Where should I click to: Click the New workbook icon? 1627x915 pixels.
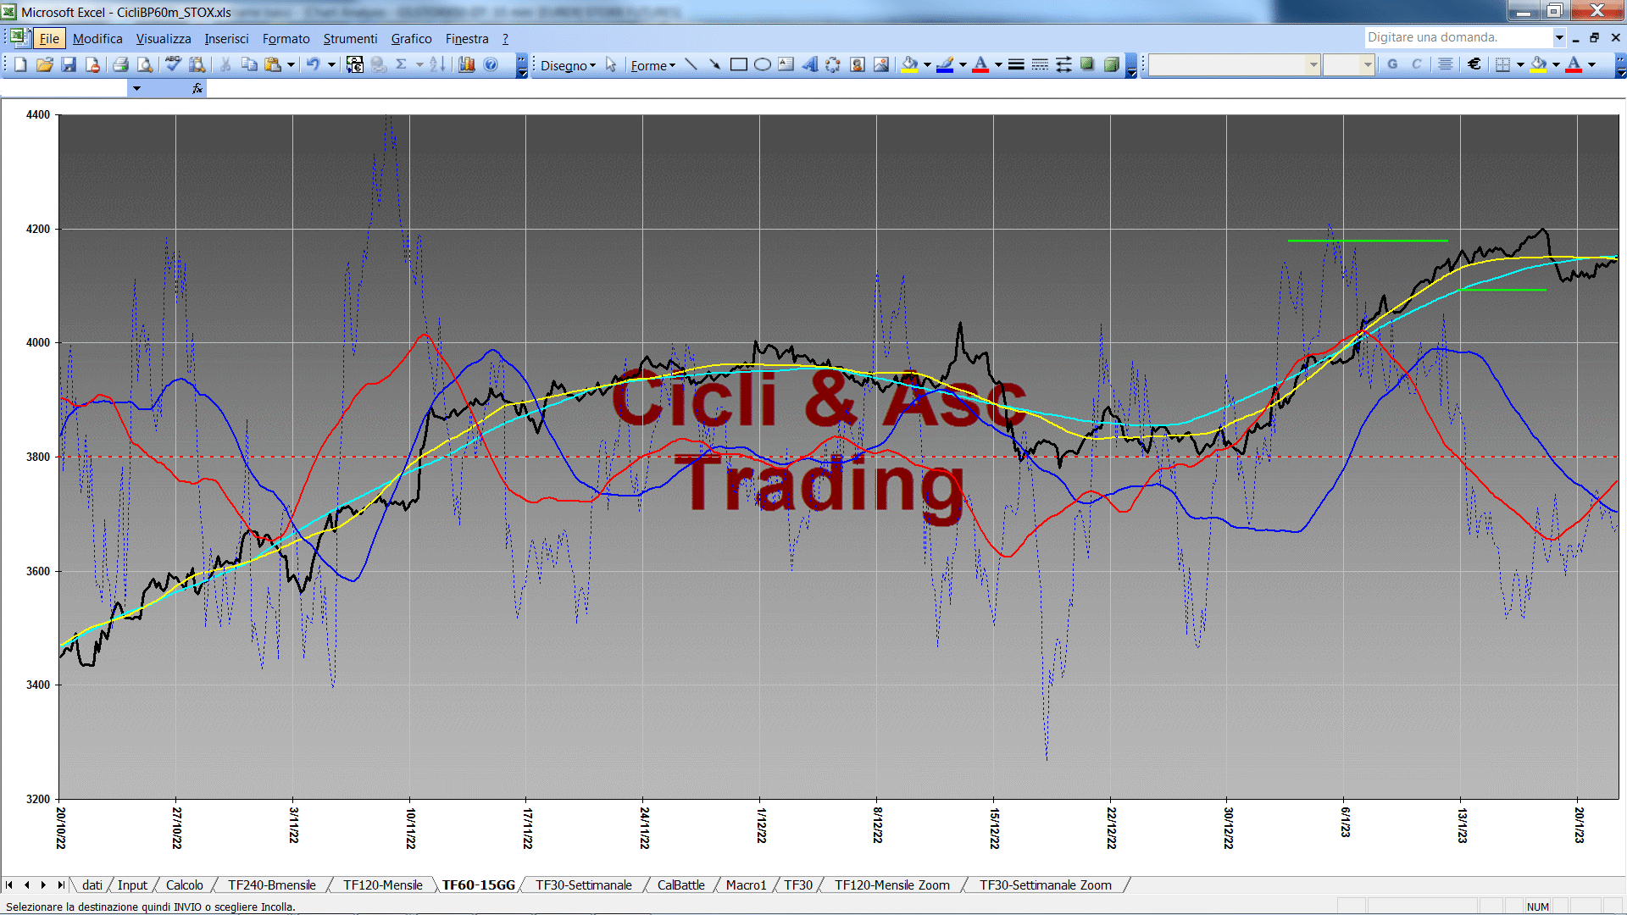[20, 65]
